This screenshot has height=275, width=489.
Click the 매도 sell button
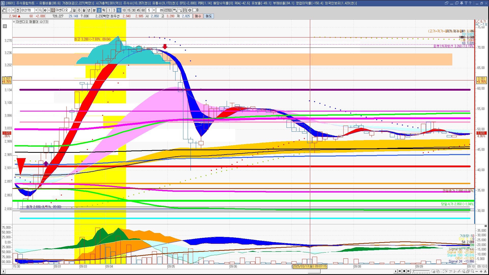(209, 16)
